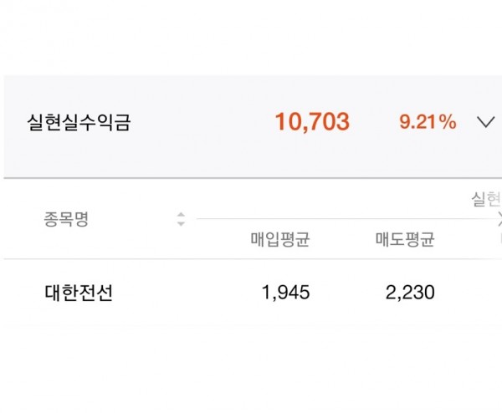Click the thick divider under the summary bar

(x=251, y=177)
